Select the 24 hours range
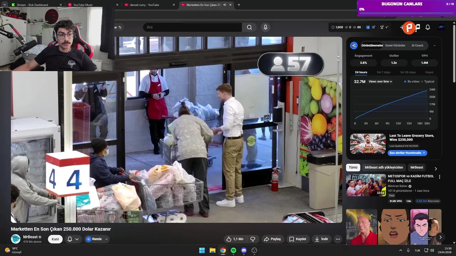Screen dimensions: 456x256 [361, 72]
